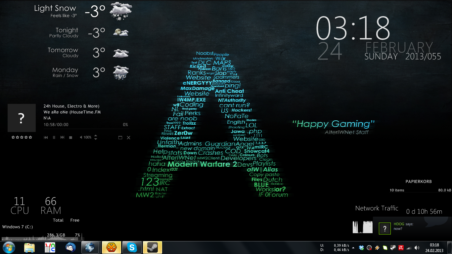This screenshot has height=254, width=452.
Task: Click the round gauge tray icon with red X
Action: [x=369, y=247]
